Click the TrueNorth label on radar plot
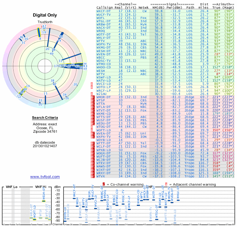This screenshot has width=237, height=227. 45,22
